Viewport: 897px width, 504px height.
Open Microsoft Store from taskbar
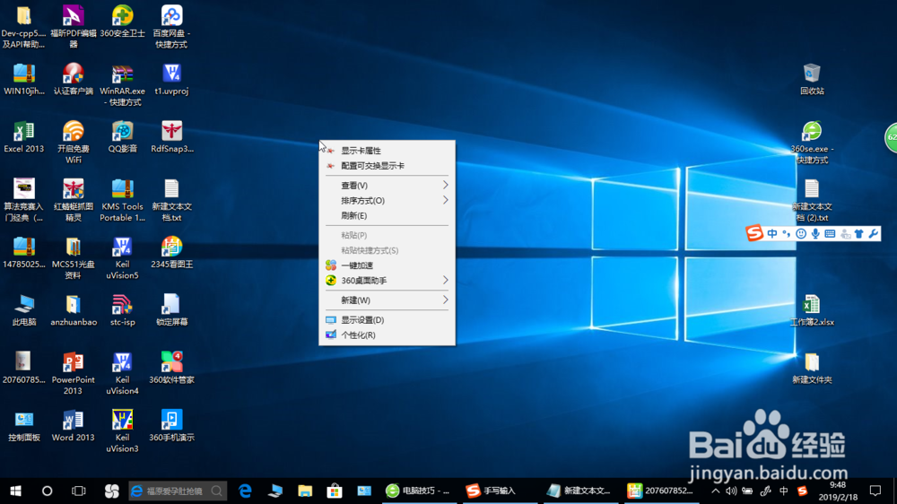coord(335,491)
